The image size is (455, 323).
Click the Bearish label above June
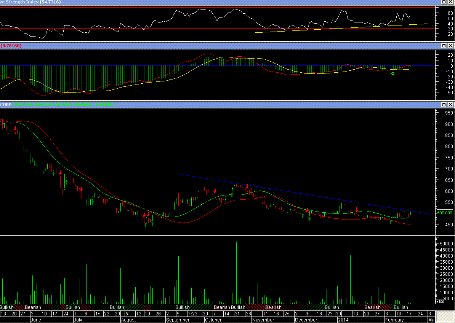[32, 307]
